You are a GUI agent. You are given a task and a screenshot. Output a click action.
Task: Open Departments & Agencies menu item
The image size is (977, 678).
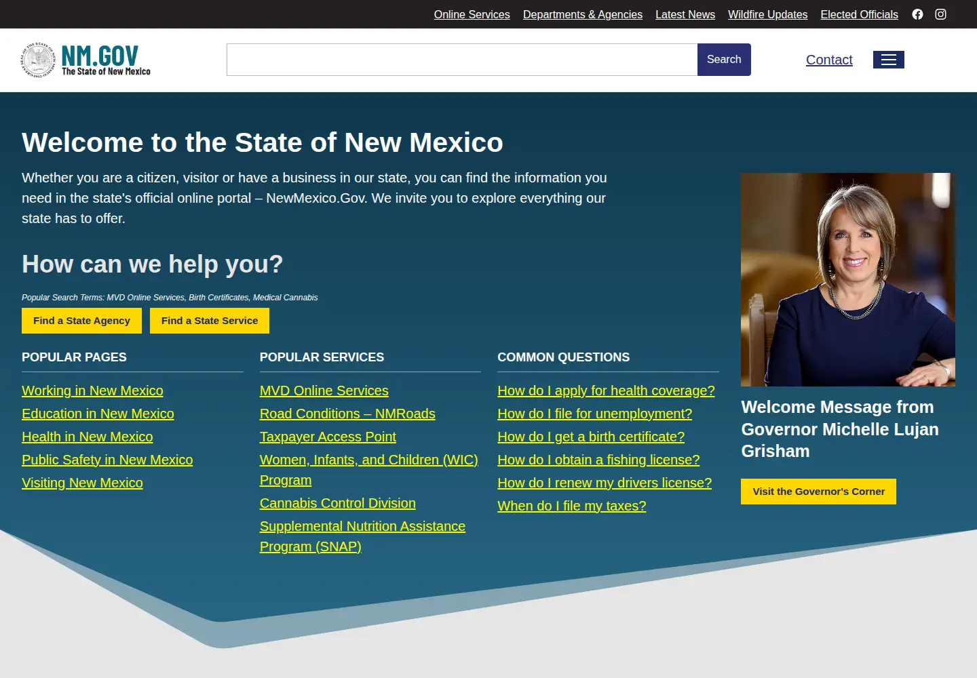(x=583, y=14)
